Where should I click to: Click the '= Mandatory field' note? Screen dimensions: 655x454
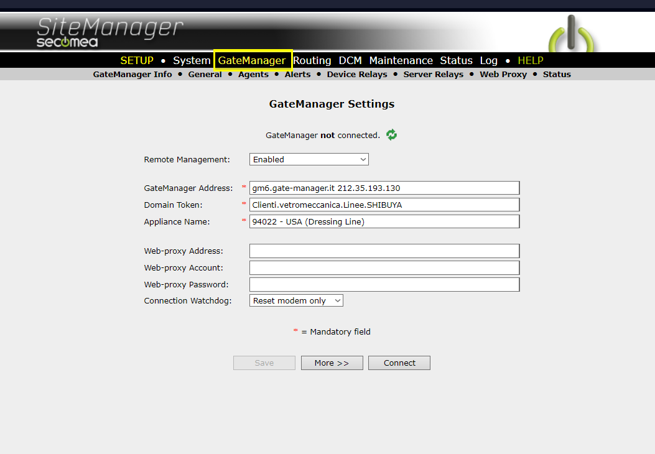pyautogui.click(x=336, y=331)
